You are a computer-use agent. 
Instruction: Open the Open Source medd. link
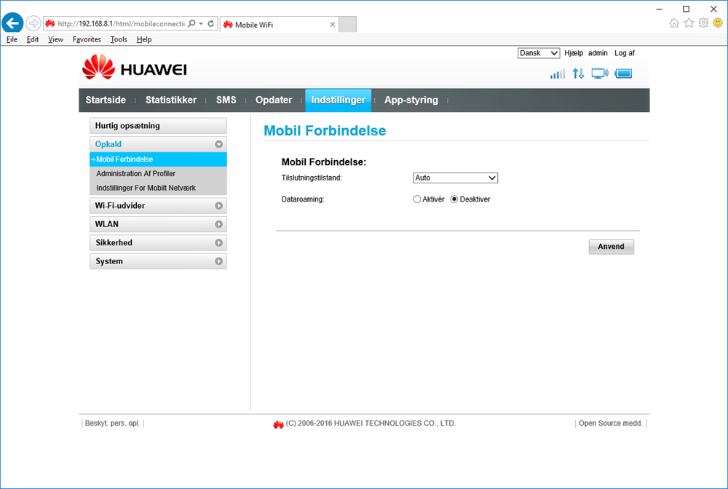[x=611, y=423]
